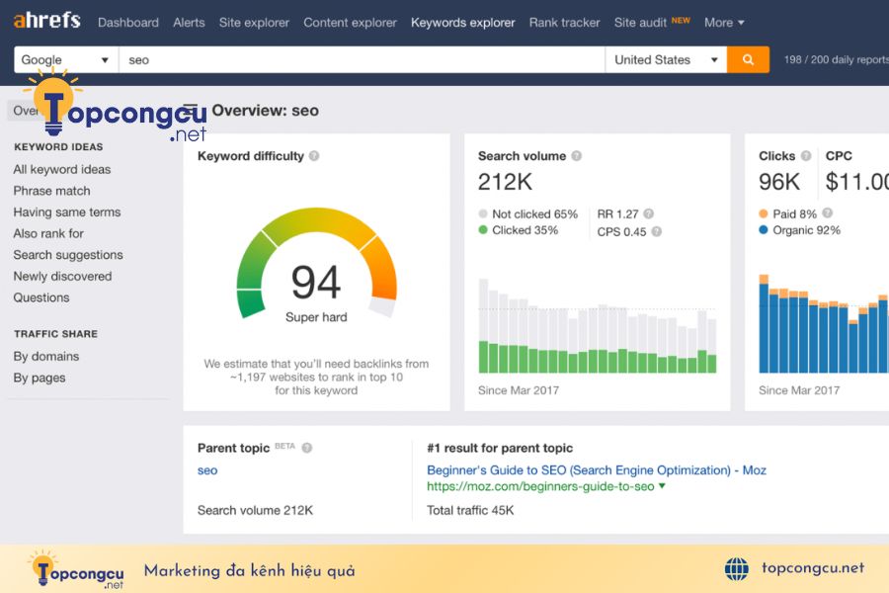889x593 pixels.
Task: Open Phrase match report
Action: click(51, 191)
